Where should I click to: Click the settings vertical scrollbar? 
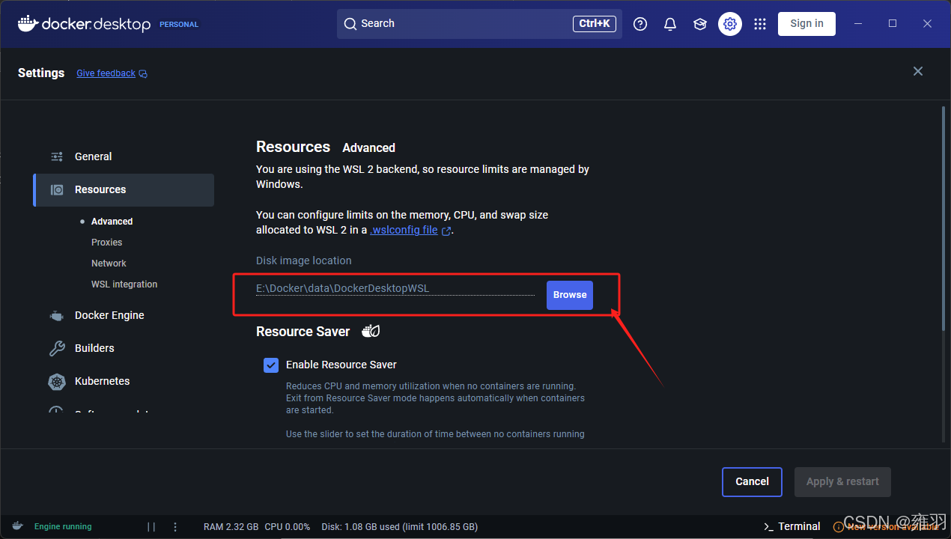tap(942, 217)
